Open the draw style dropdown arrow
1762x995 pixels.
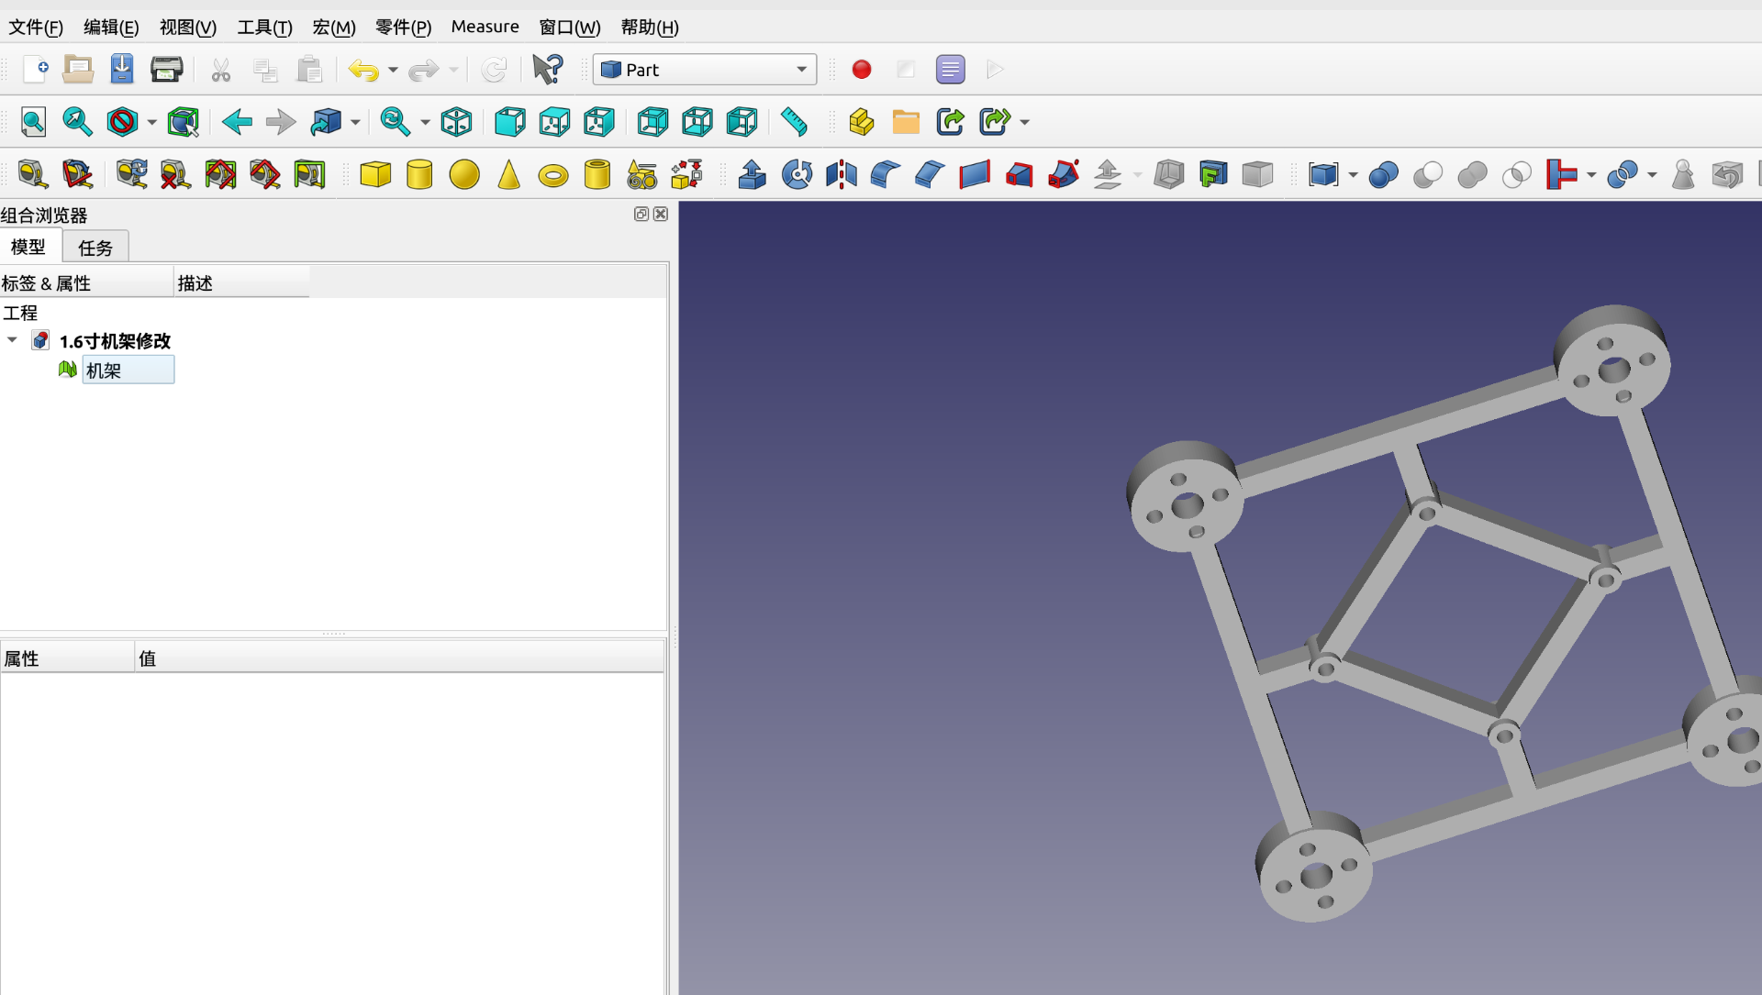coord(152,122)
